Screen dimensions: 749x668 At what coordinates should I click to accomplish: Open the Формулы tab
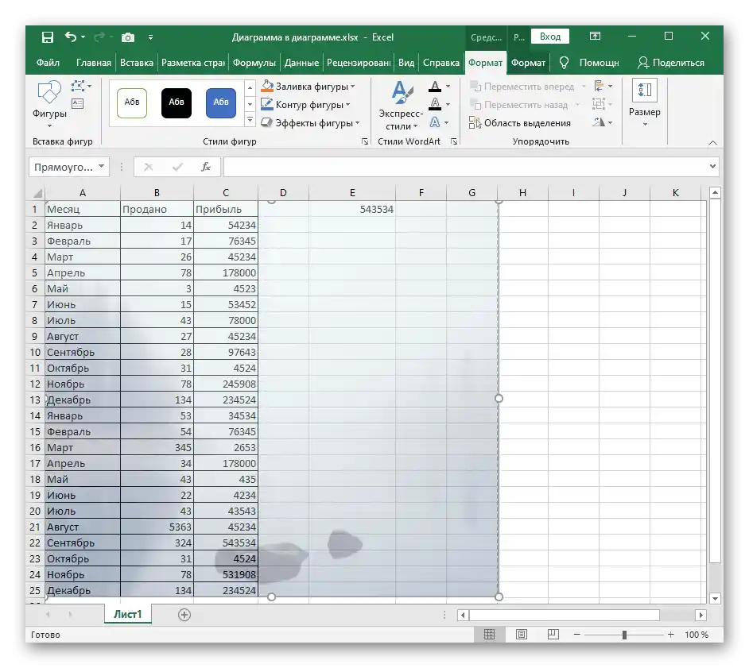[x=254, y=63]
